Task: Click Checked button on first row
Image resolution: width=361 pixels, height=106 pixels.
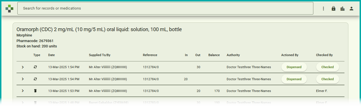Action: tap(327, 67)
